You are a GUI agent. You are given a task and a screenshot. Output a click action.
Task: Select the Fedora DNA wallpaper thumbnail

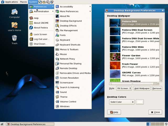(115, 23)
